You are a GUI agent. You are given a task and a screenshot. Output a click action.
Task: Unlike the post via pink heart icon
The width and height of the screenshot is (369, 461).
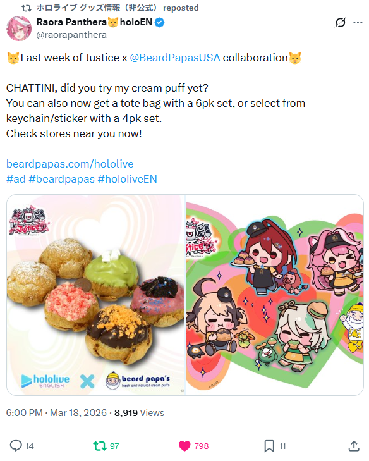pyautogui.click(x=184, y=446)
